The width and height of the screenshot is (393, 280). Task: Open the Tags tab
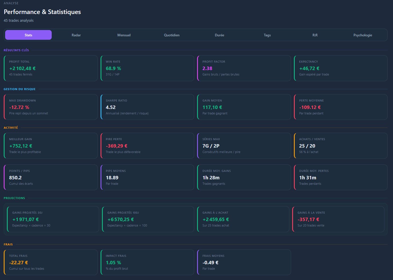click(x=267, y=35)
